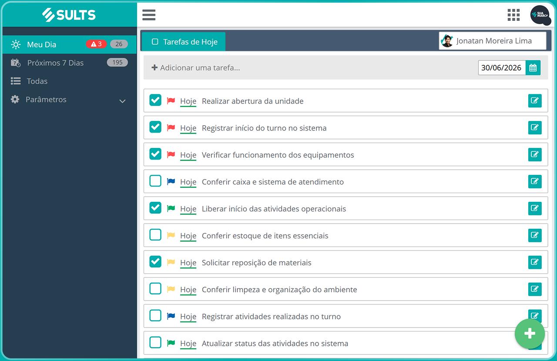
Task: Open the SUA MARCA profile avatar
Action: coord(540,15)
